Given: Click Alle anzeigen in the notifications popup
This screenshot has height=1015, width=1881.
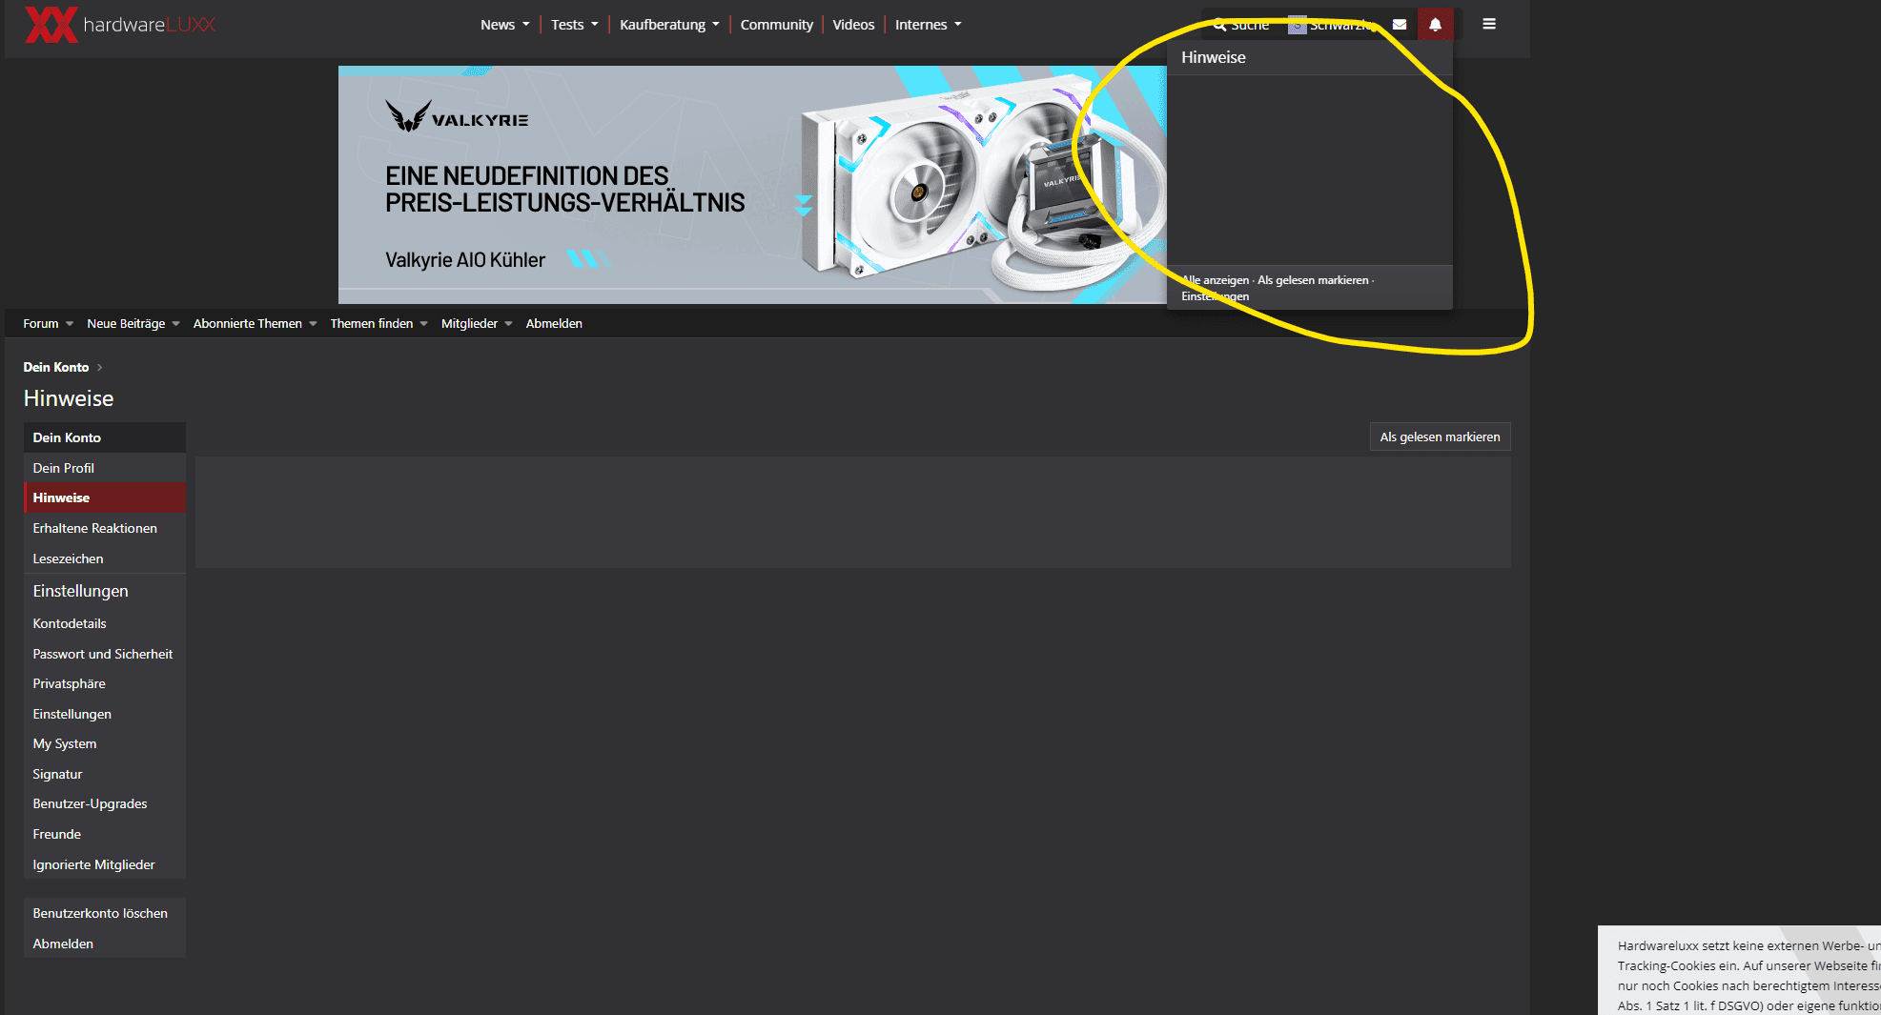Looking at the screenshot, I should click(x=1215, y=280).
